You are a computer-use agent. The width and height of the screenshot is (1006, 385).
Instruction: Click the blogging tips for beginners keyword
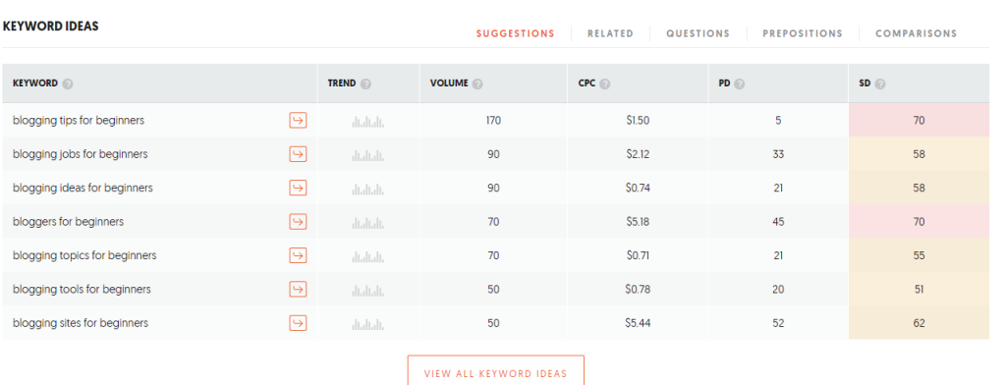(x=79, y=121)
